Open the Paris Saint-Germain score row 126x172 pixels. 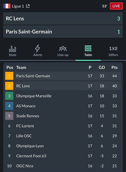[x=63, y=32]
